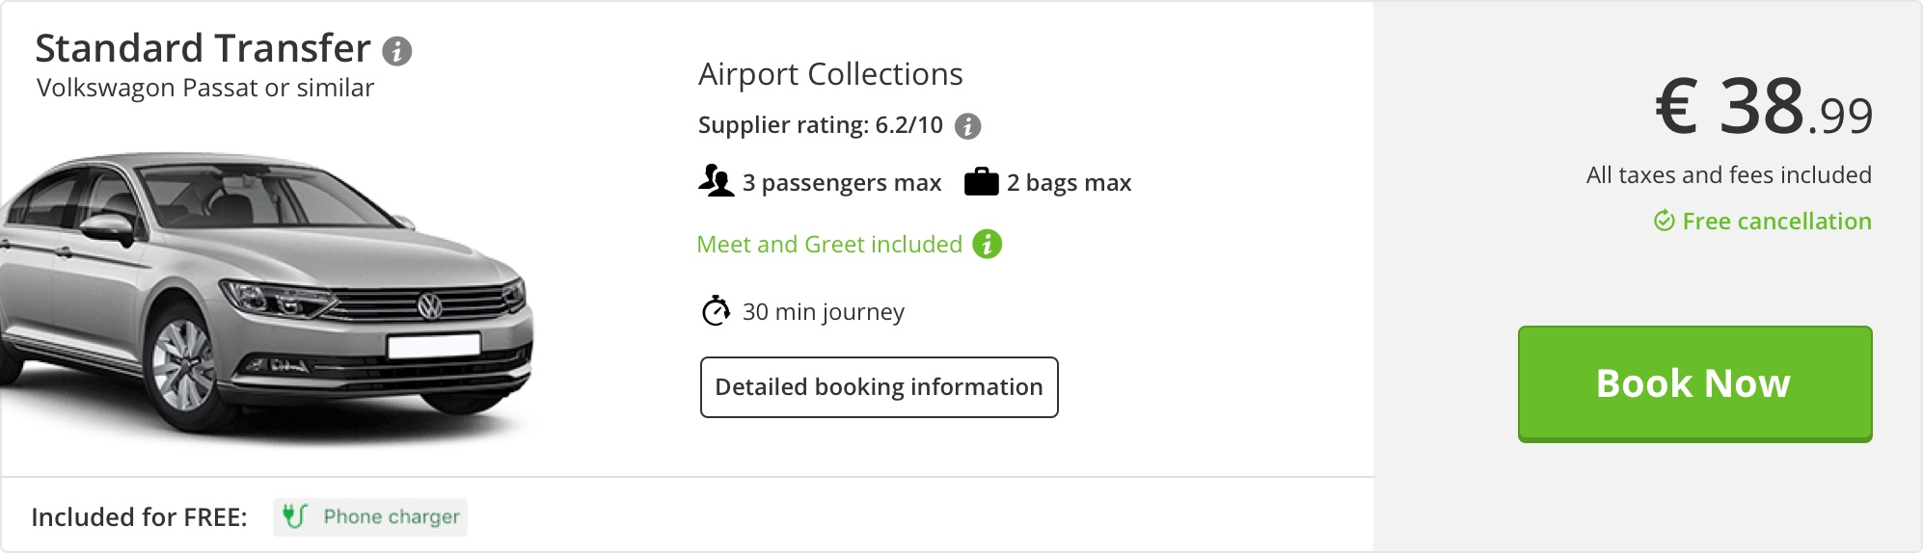This screenshot has height=553, width=1923.
Task: Click the Phone charger label
Action: pos(392,517)
